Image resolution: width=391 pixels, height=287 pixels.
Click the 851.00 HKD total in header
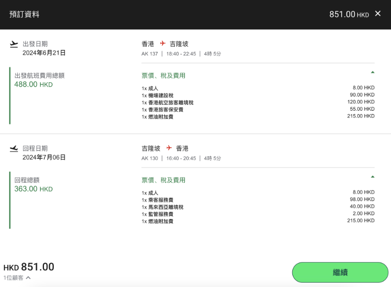(349, 14)
